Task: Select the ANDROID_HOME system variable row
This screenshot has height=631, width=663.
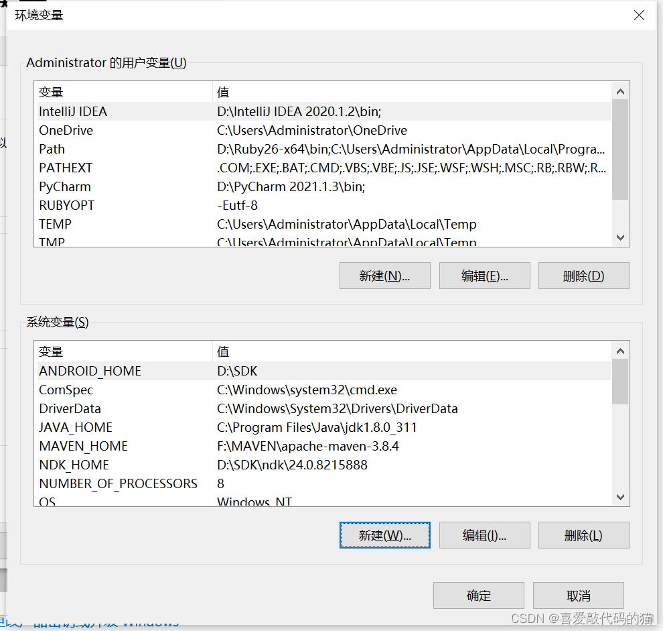Action: [x=324, y=371]
